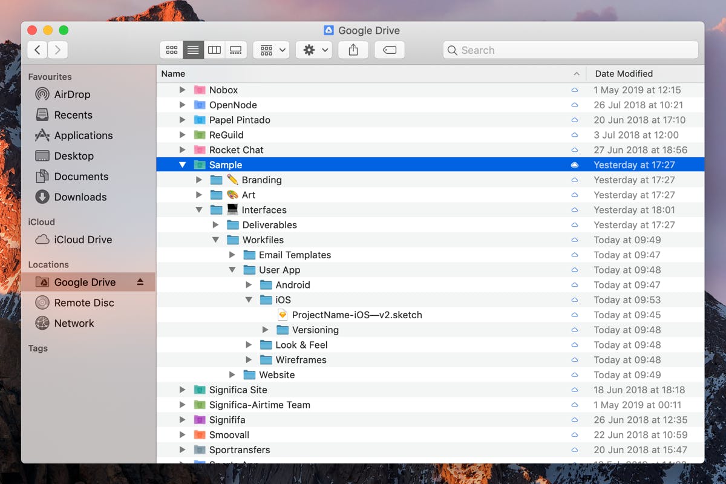Open Recents in the sidebar

(x=73, y=115)
